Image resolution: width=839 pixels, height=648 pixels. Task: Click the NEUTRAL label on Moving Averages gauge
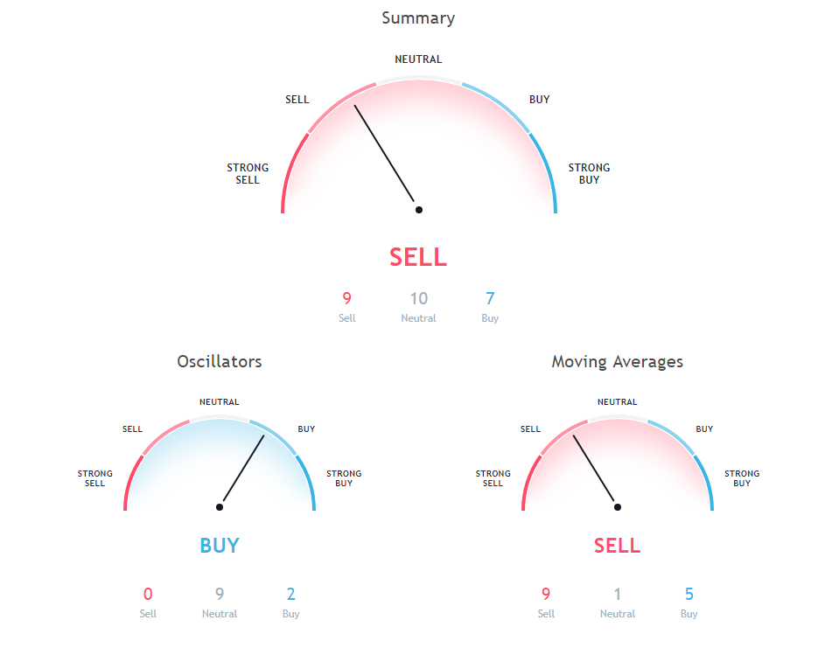tap(617, 402)
